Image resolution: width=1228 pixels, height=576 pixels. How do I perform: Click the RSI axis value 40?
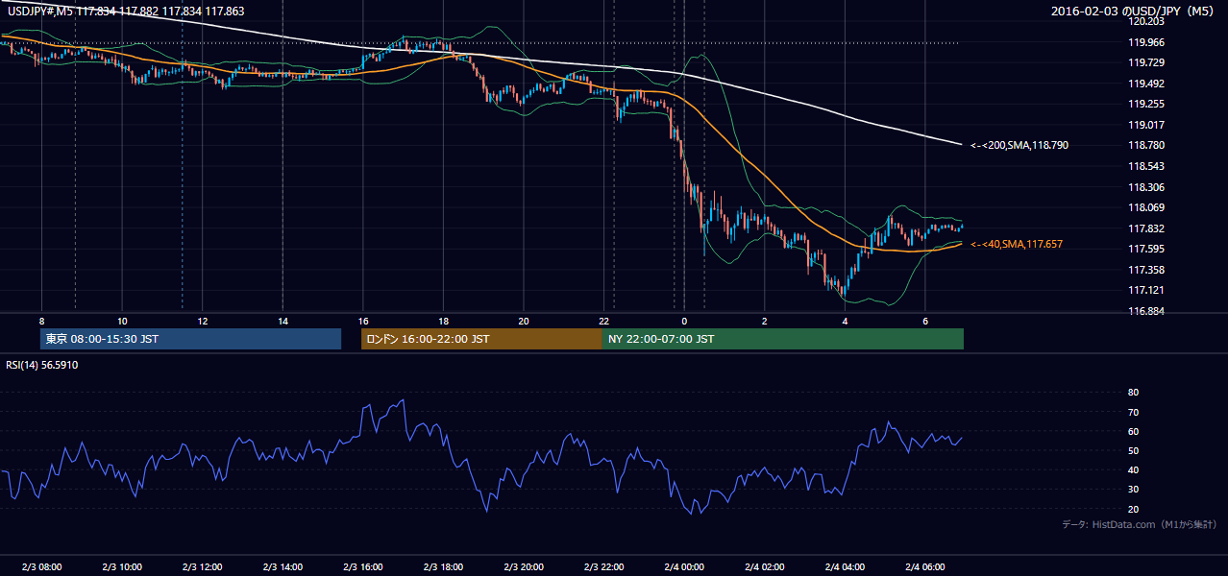tap(1133, 470)
